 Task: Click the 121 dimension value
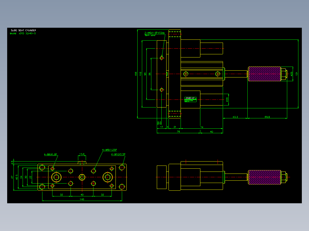297,74
